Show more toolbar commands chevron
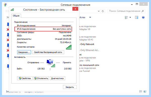151x97 pixels. [90, 17]
